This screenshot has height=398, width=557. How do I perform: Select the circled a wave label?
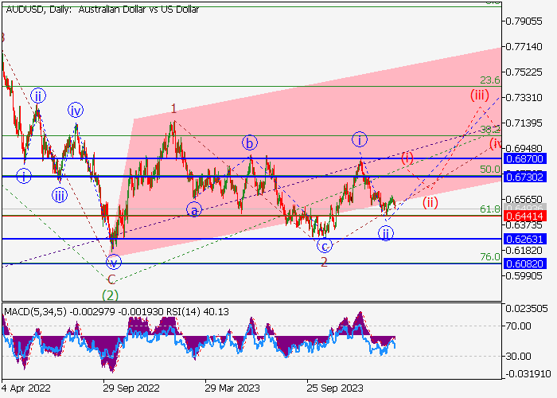tap(194, 210)
